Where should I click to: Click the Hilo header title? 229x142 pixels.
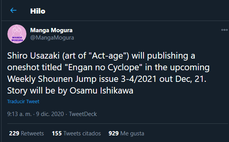click(x=38, y=11)
